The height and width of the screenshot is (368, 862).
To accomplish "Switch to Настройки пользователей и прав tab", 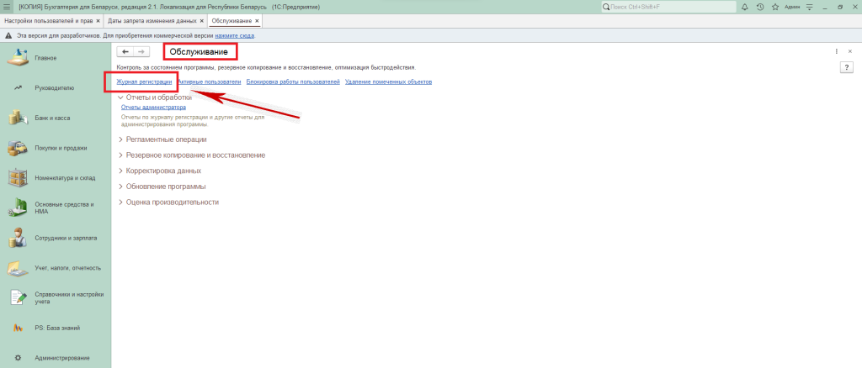I will tap(47, 20).
